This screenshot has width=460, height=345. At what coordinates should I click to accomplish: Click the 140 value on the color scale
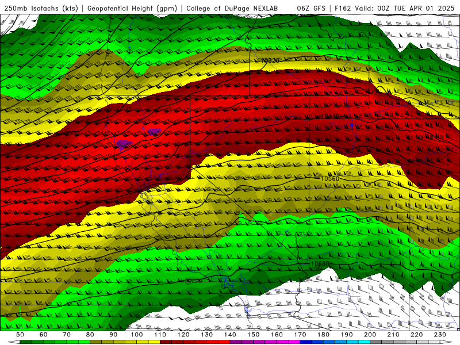[x=230, y=335]
